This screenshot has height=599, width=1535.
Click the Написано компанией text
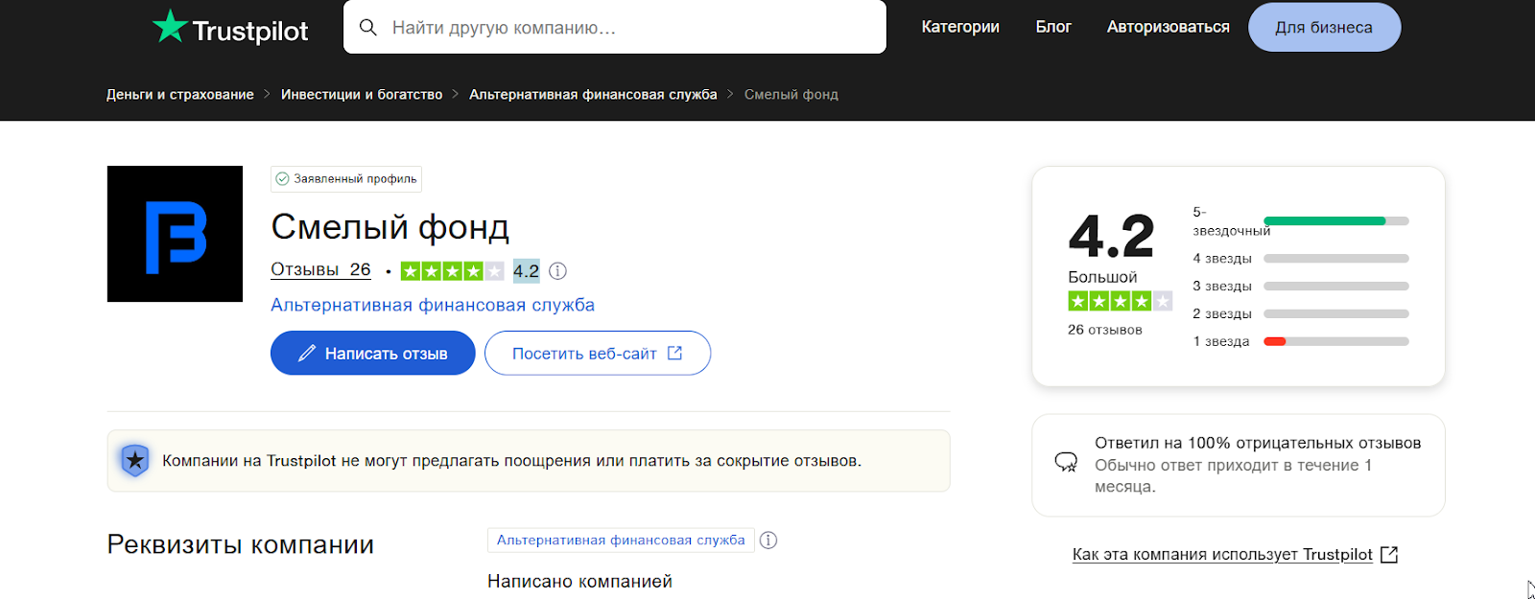tap(579, 582)
